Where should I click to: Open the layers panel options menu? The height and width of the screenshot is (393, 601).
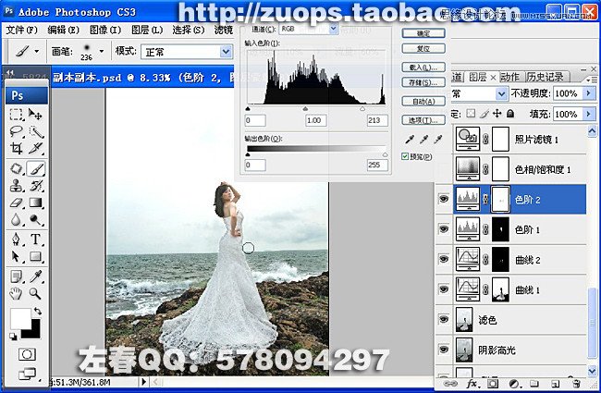tap(592, 80)
